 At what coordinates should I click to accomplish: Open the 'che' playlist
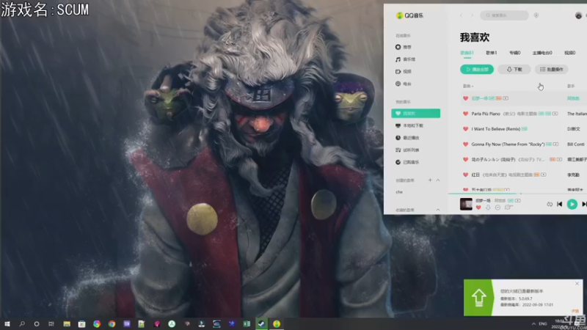399,192
